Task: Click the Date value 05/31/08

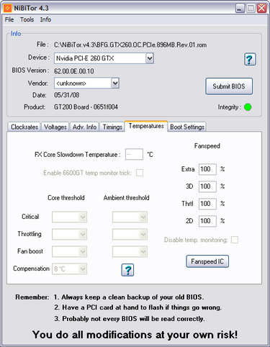Action: coord(67,95)
